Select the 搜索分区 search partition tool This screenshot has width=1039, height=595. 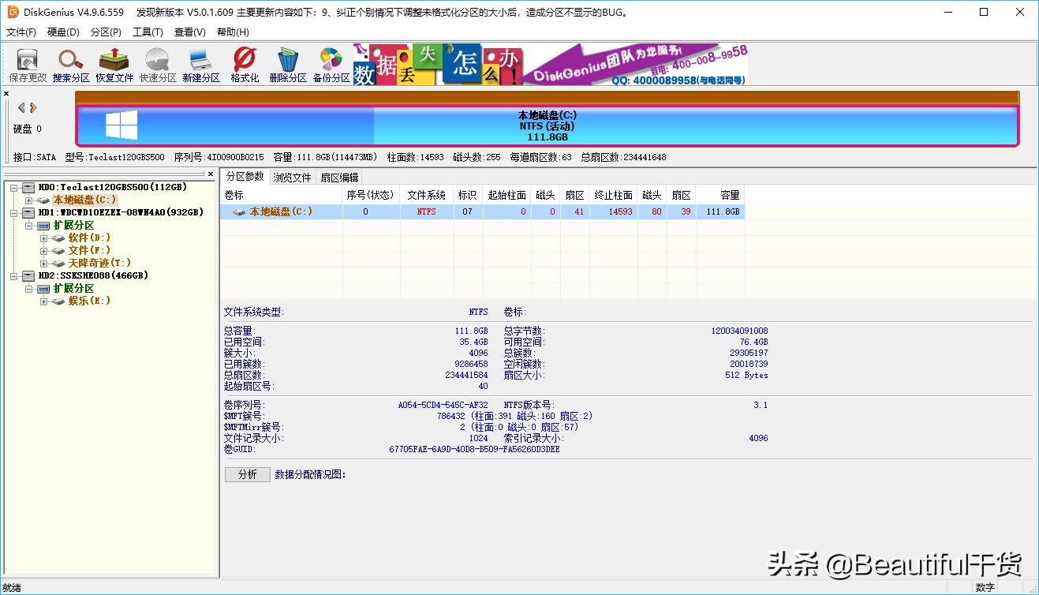point(70,63)
